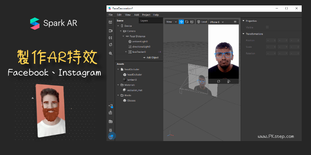The height and width of the screenshot is (155, 311).
Task: Click the Materials folder icon
Action: (x=122, y=85)
